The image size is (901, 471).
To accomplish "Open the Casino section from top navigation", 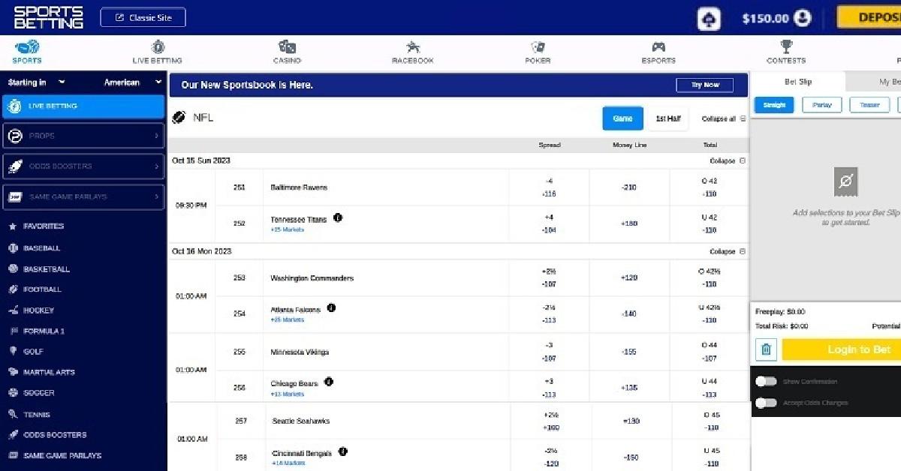I will (x=288, y=52).
